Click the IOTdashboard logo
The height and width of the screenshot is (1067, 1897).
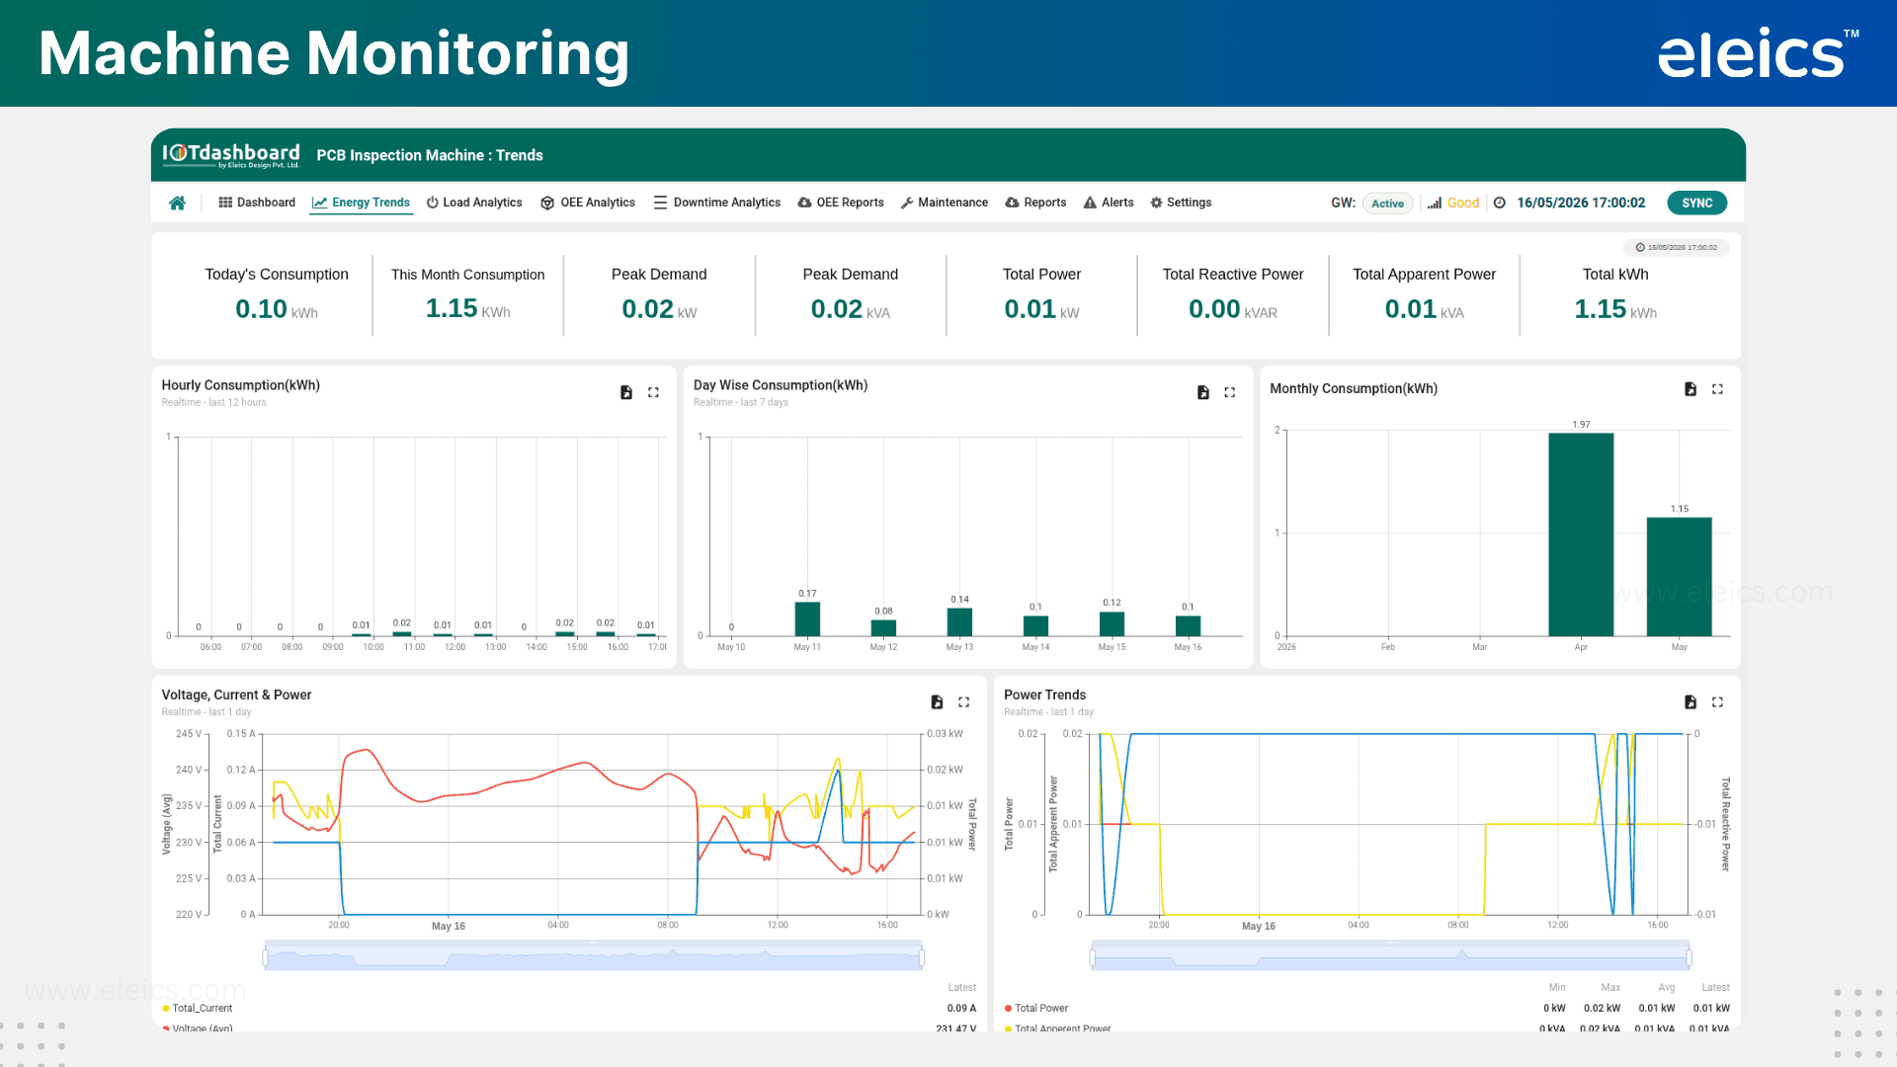231,155
